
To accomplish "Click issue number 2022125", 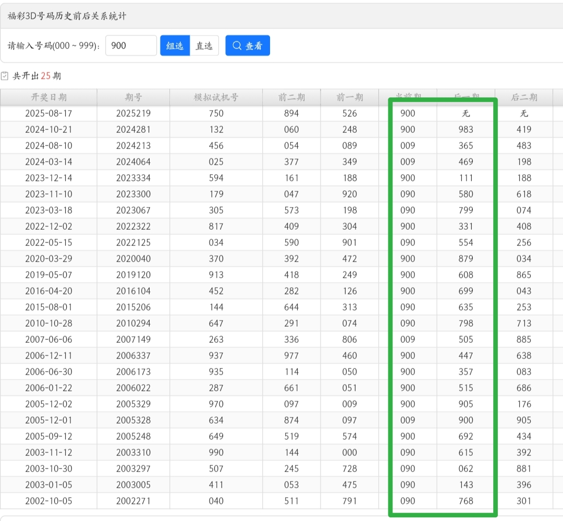I will pos(133,243).
